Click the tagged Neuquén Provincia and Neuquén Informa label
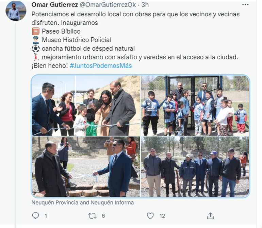This screenshot has height=228, width=262. pos(83,203)
